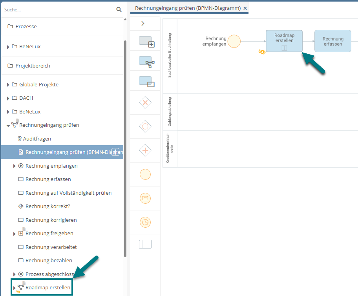Viewport: 358px width, 296px height.
Task: Select Rechnung korrigieren in the tree
Action: click(x=51, y=220)
